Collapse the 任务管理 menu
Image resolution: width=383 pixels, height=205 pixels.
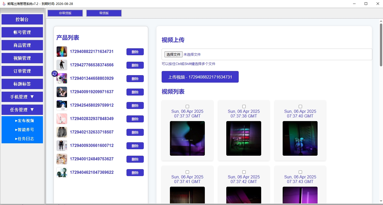click(22, 110)
